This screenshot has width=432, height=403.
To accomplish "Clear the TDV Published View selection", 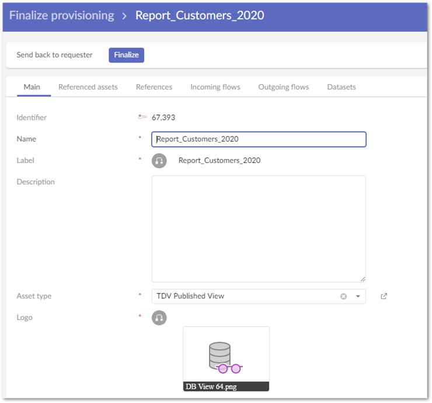I will point(343,296).
